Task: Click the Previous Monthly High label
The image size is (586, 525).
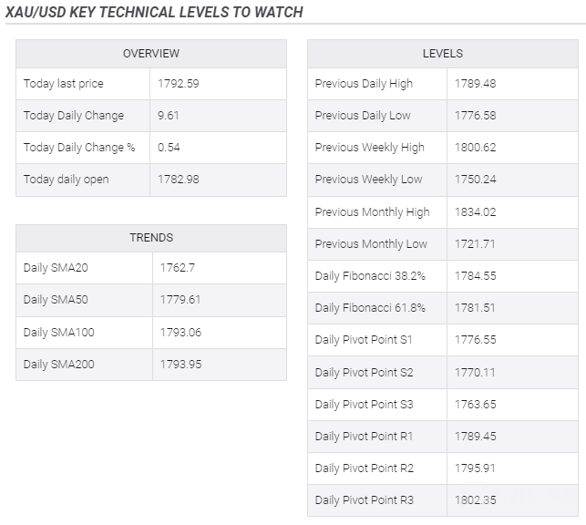Action: (372, 212)
